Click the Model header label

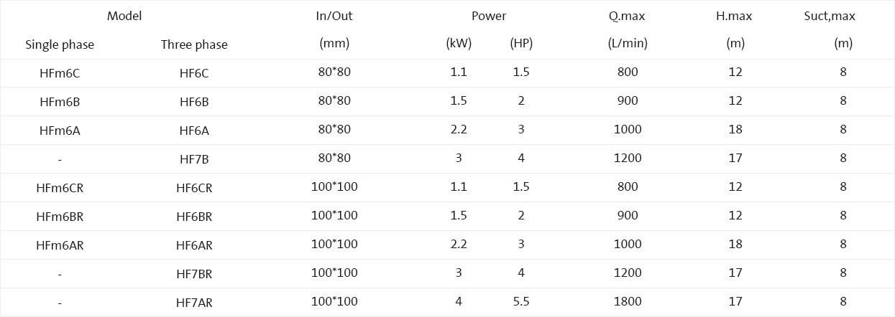[x=124, y=16]
